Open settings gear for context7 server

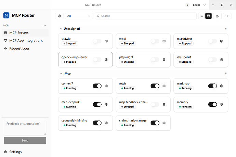[106, 86]
